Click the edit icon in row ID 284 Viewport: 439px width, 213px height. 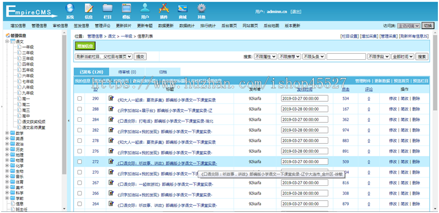pos(111,120)
